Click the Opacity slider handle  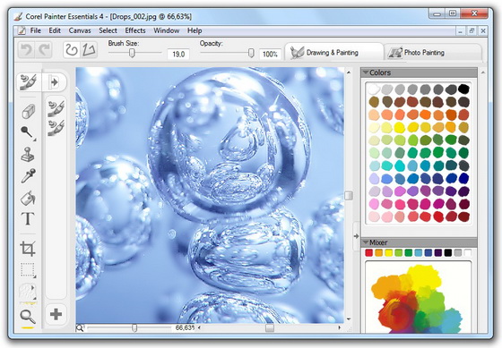(251, 53)
